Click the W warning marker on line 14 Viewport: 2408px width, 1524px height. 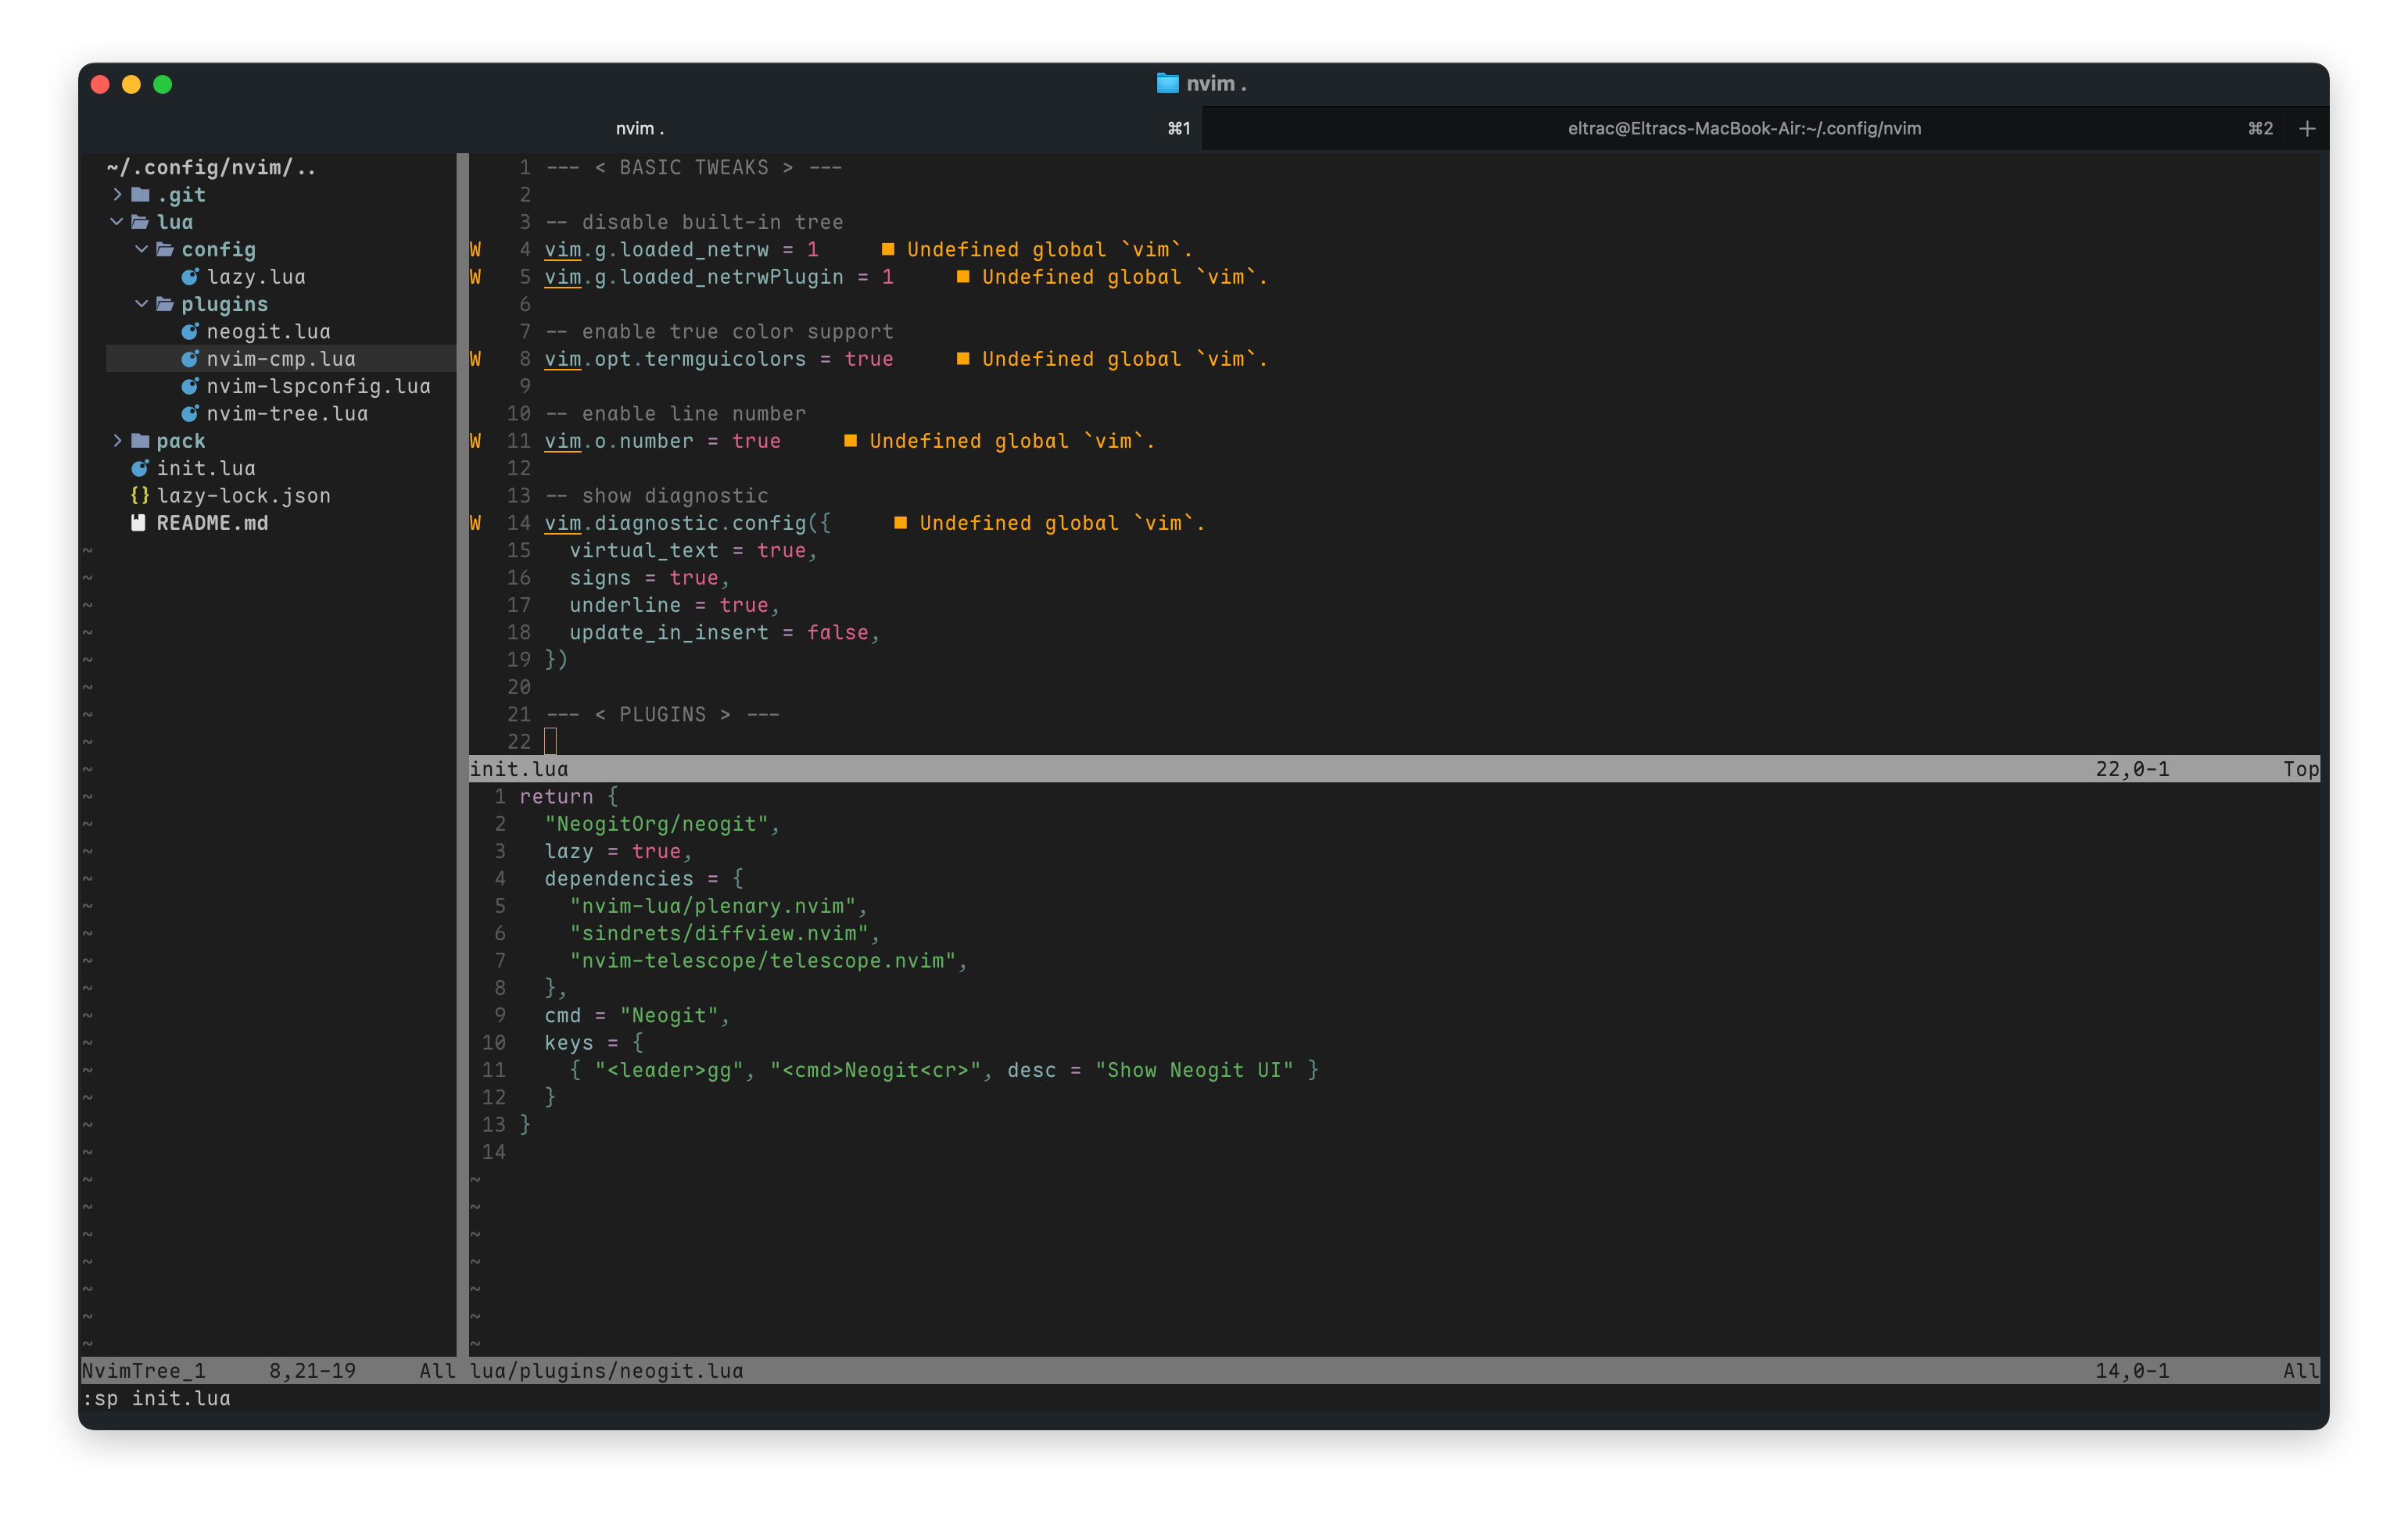click(475, 523)
